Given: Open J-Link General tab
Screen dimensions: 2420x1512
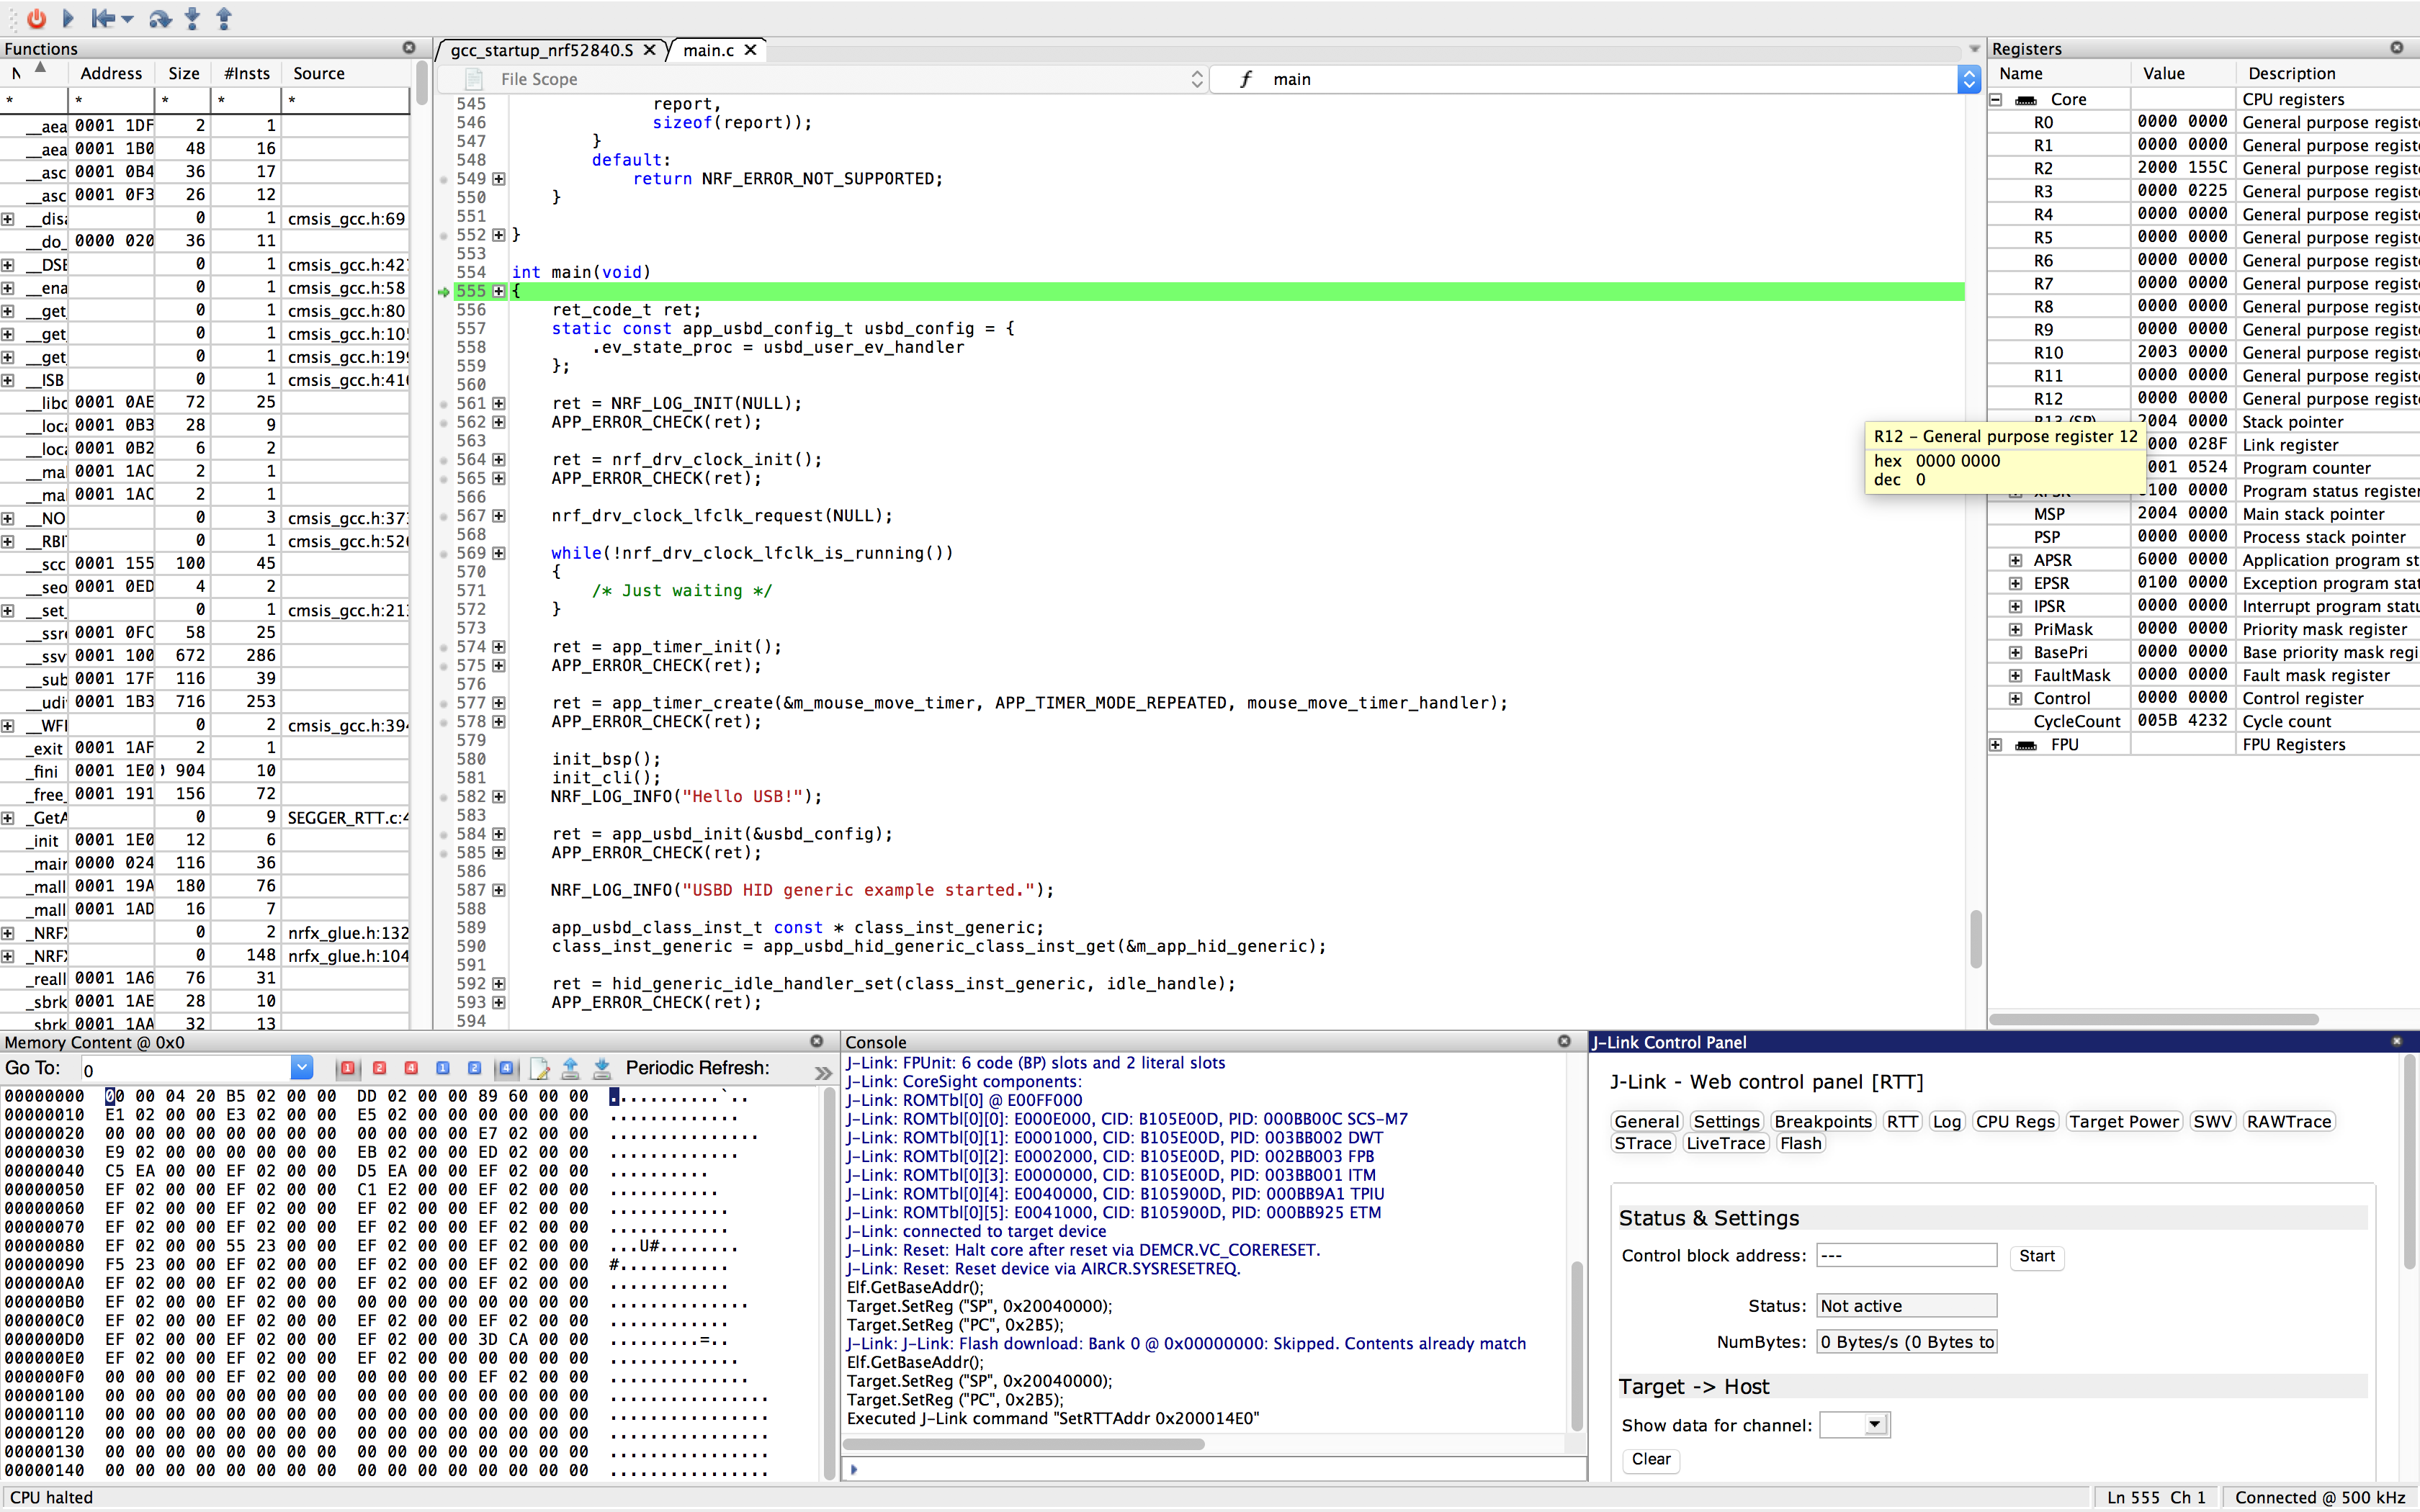Looking at the screenshot, I should pyautogui.click(x=1647, y=1122).
